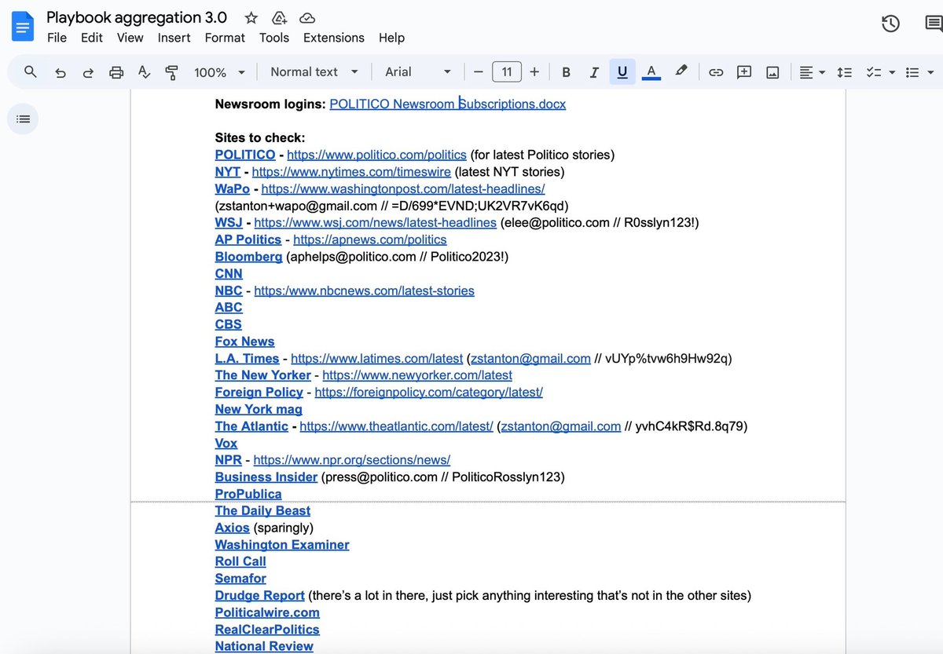
Task: Insert a link into the document
Action: tap(716, 71)
